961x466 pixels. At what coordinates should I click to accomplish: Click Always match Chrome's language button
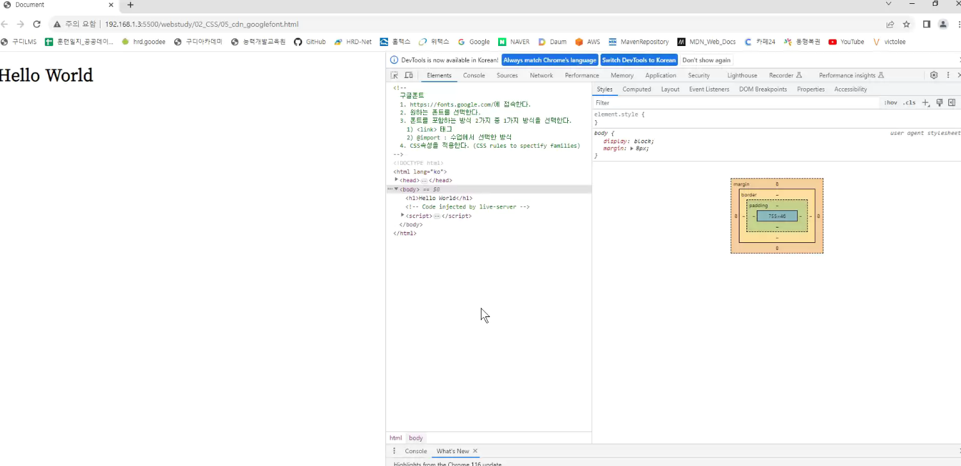tap(550, 60)
